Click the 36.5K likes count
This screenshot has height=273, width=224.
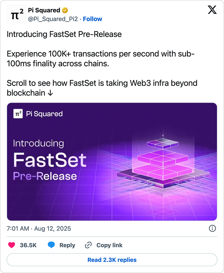[x=28, y=245]
